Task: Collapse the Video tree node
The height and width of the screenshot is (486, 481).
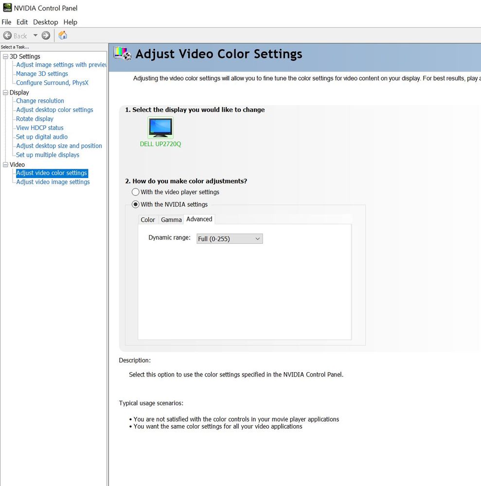Action: pos(5,164)
